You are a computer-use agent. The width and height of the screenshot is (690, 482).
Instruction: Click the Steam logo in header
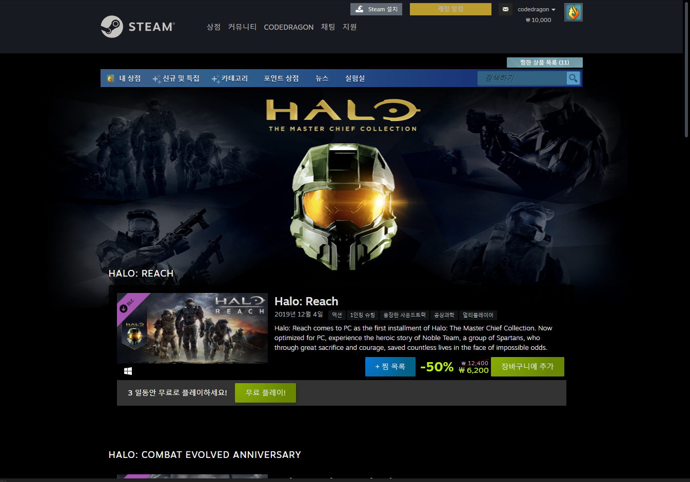(137, 27)
